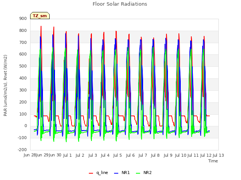241x180 pixels.
Task: Click the 400 y-axis tick label
Action: tap(23, 78)
